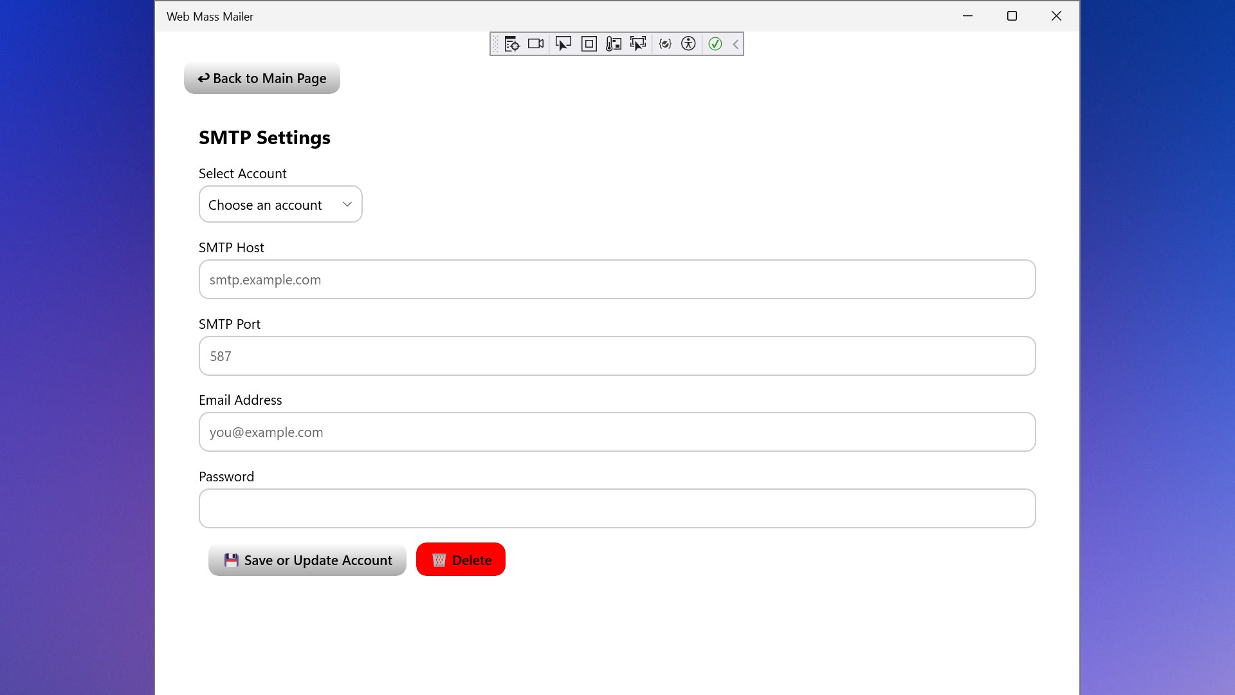Click the video camera live preview icon
The width and height of the screenshot is (1235, 695).
[536, 44]
